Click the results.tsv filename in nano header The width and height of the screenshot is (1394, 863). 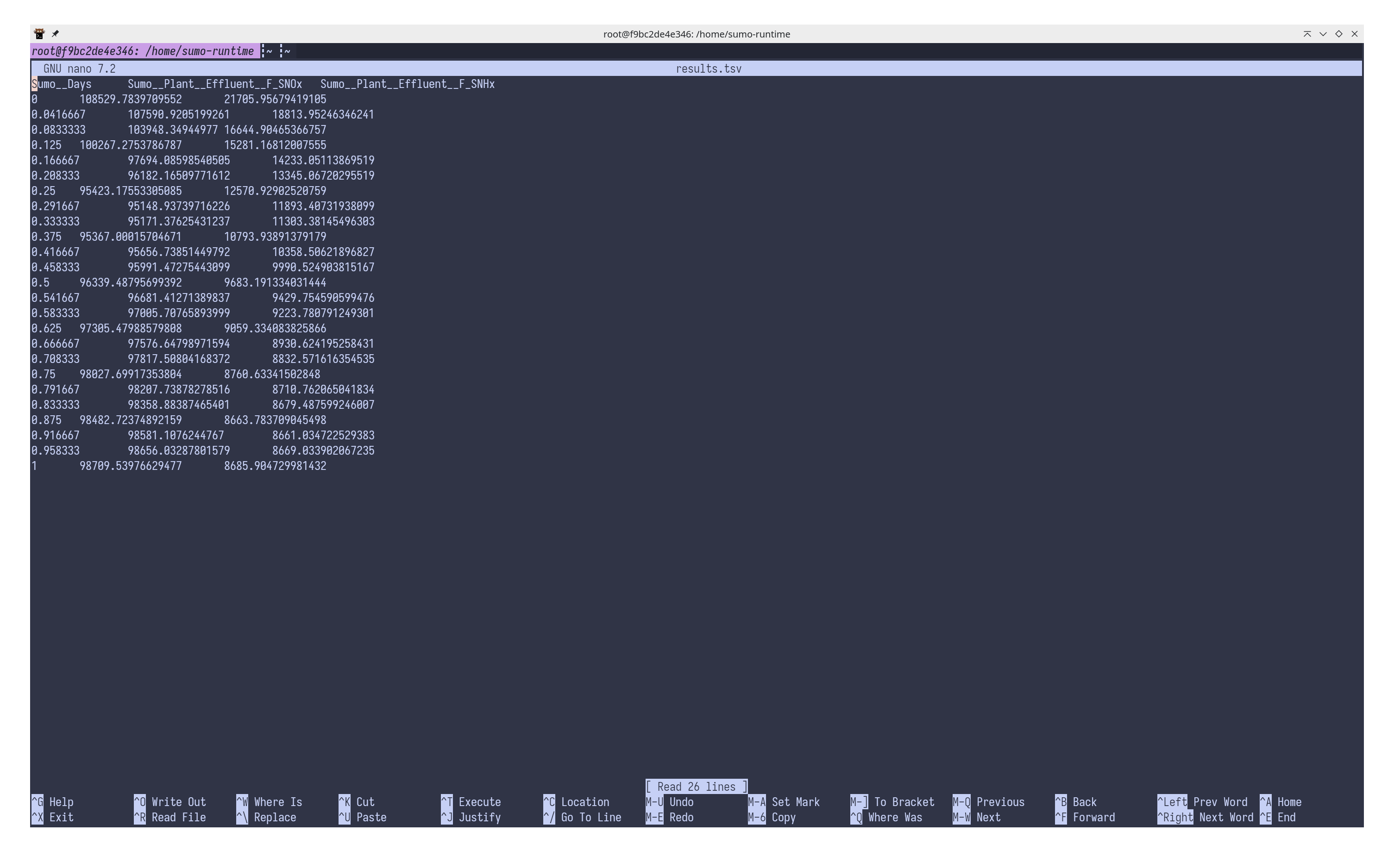(x=709, y=69)
